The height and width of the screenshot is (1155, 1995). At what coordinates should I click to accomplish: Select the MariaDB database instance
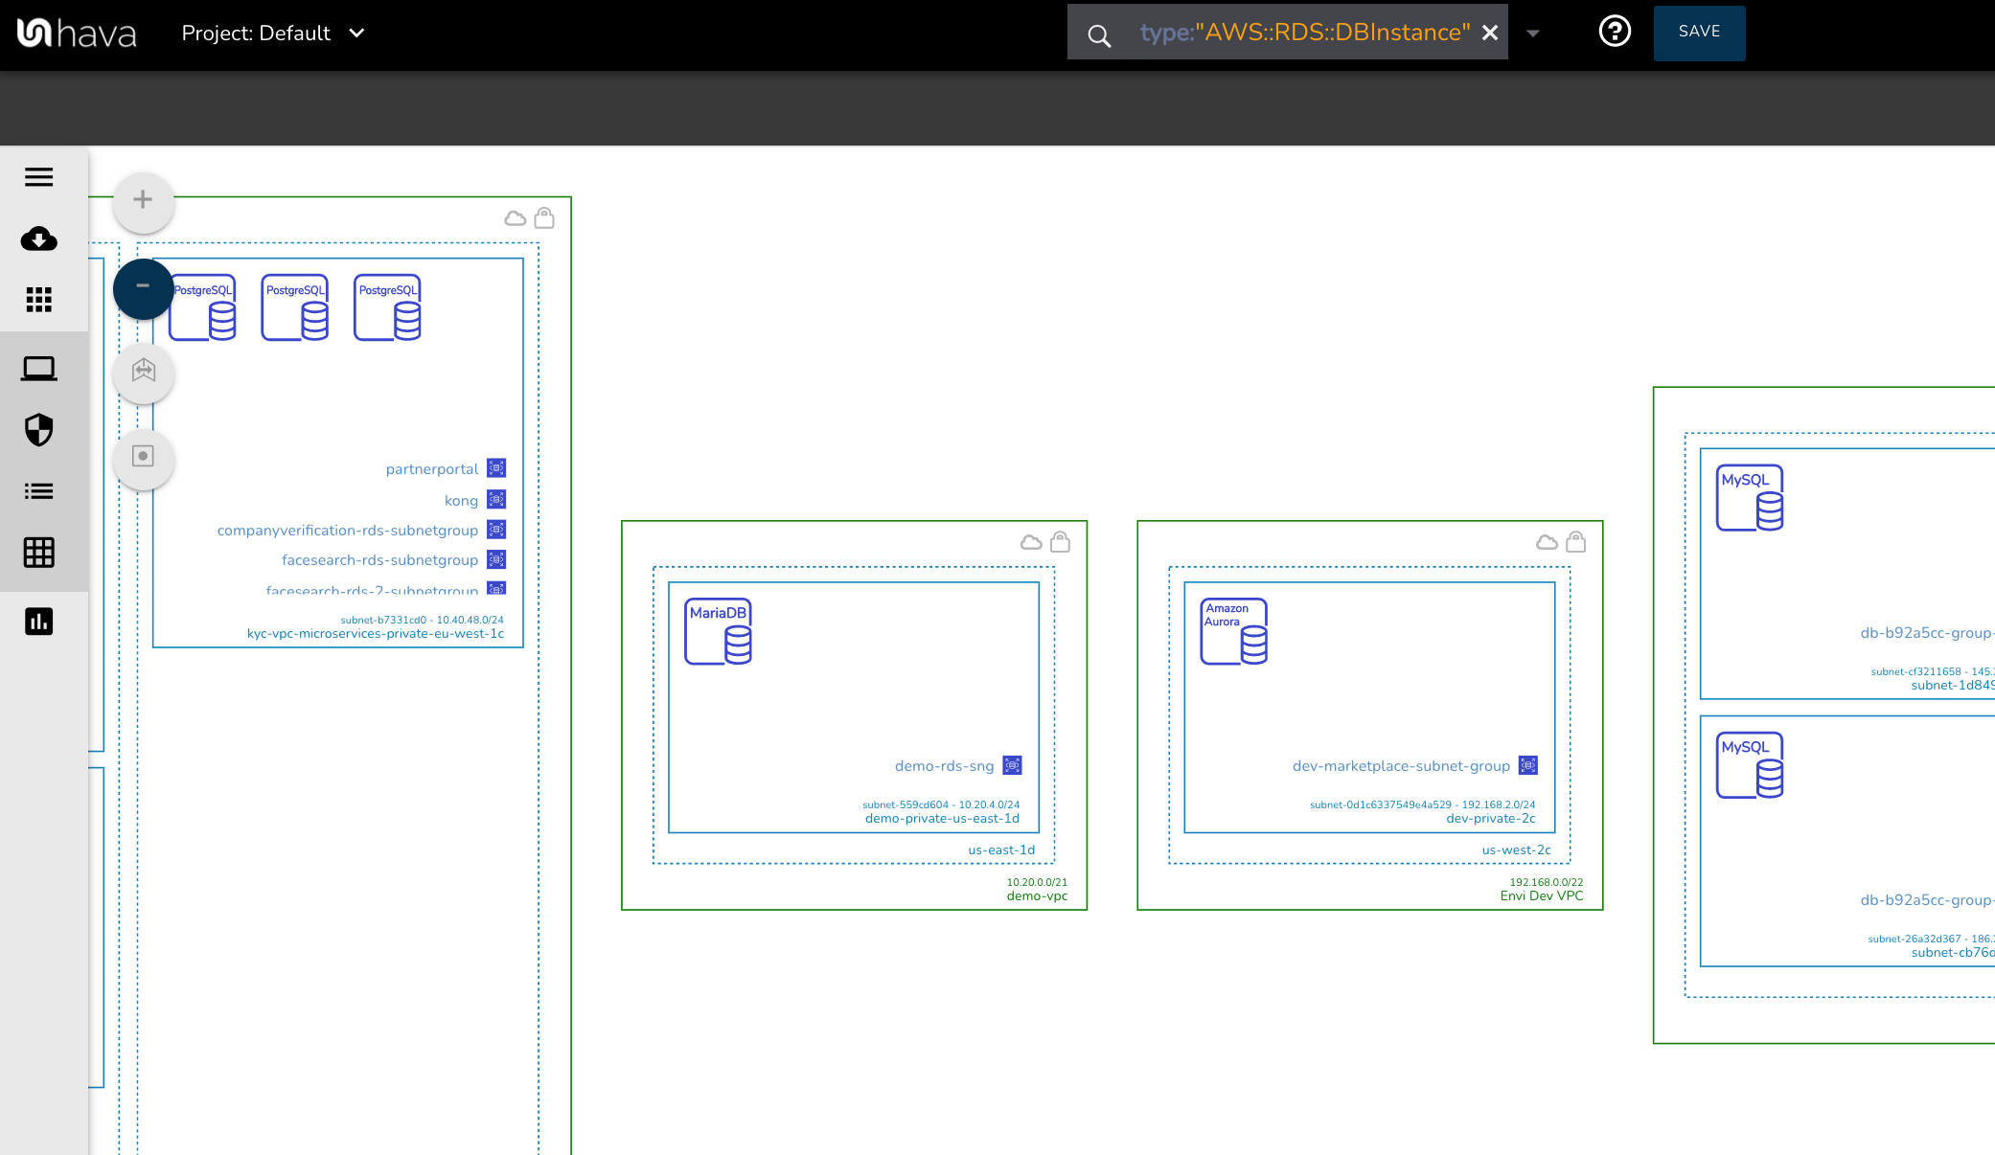[x=719, y=631]
